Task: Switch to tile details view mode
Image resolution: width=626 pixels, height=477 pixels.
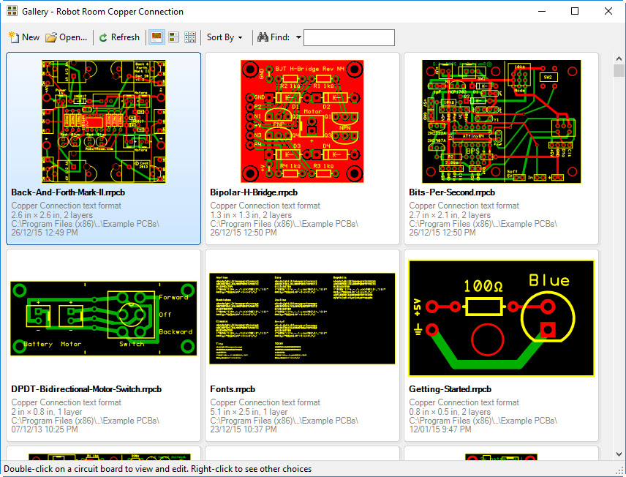Action: 173,37
